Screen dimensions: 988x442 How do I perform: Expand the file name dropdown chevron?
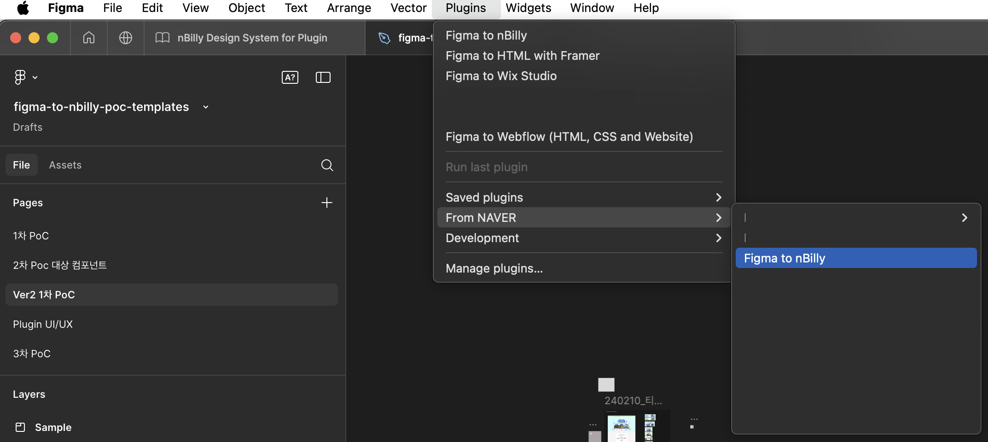206,107
